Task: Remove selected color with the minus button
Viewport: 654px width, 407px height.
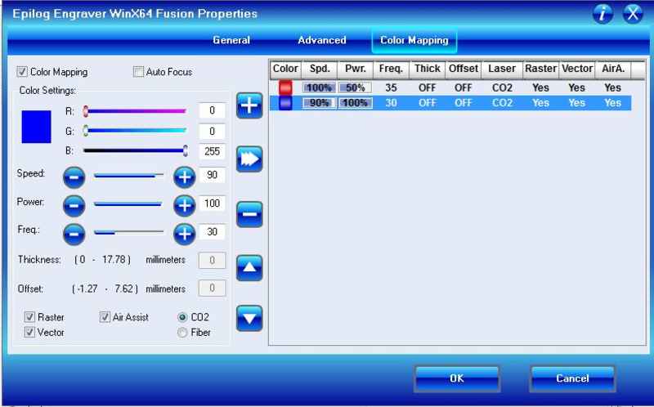Action: tap(249, 214)
